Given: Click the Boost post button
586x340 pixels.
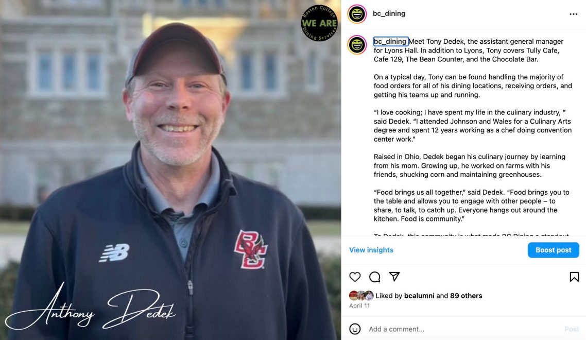Looking at the screenshot, I should coord(553,250).
